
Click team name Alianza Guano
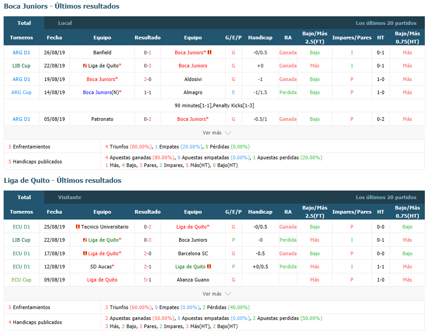point(193,280)
